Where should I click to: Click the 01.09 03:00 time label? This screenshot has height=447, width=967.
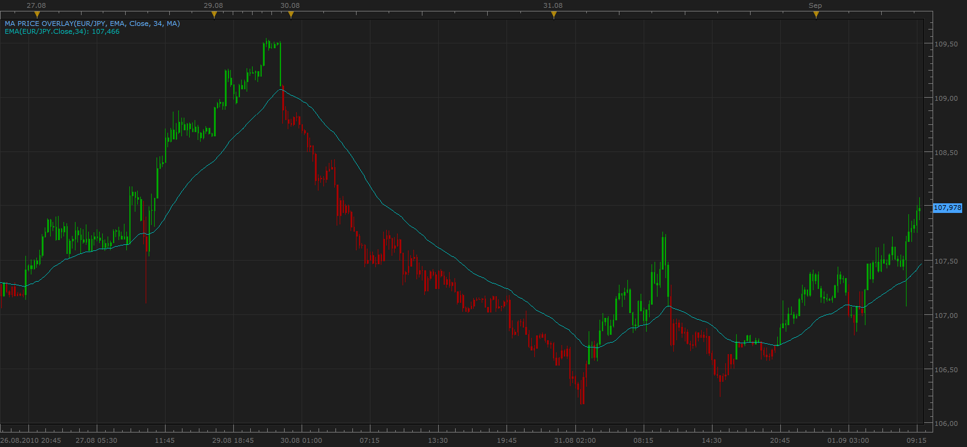(x=849, y=440)
